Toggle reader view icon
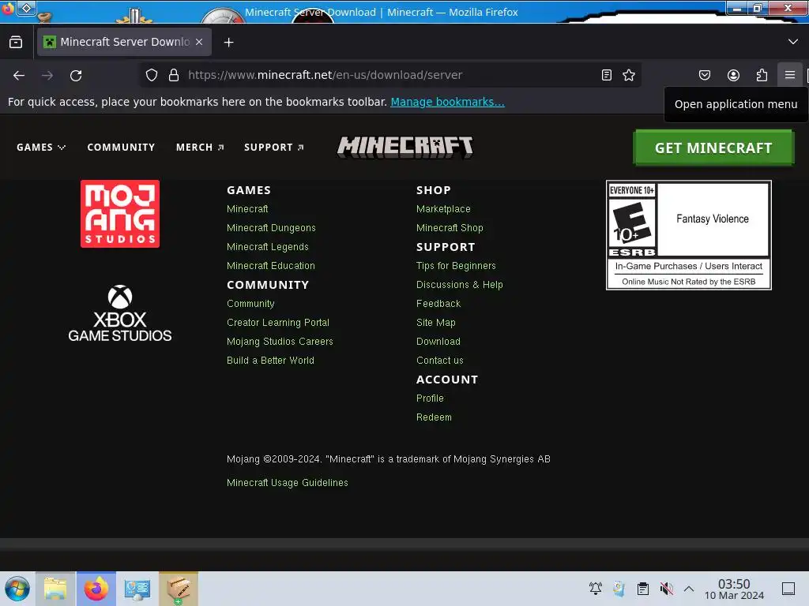 607,75
